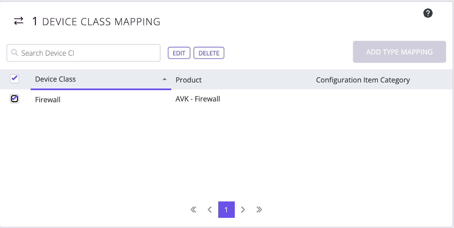Sort by Device Class column header
This screenshot has width=454, height=228.
tap(55, 79)
